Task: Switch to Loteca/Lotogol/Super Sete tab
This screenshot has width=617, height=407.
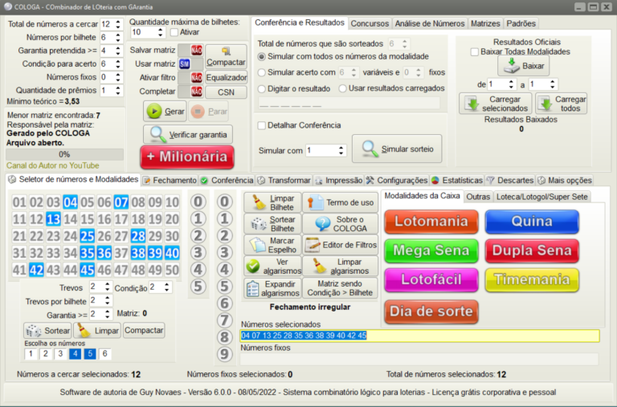Action: [541, 197]
